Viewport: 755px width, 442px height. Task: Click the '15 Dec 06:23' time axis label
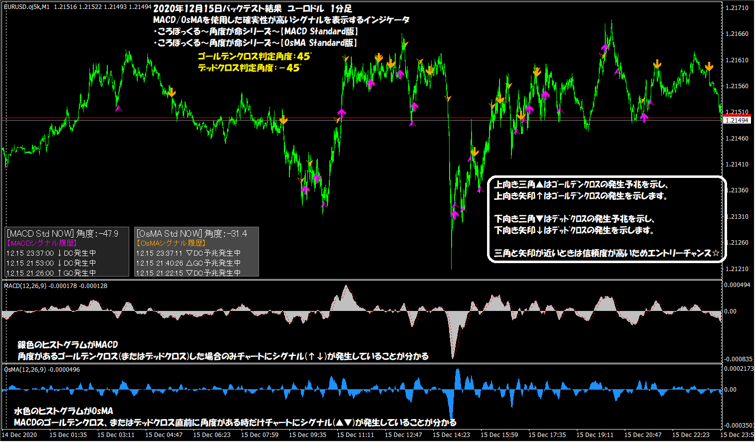pos(212,435)
